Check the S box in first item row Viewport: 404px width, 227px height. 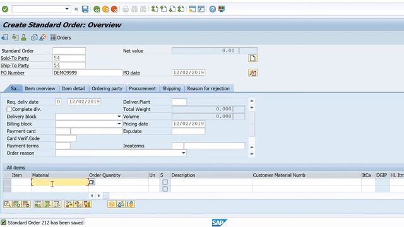tap(165, 182)
